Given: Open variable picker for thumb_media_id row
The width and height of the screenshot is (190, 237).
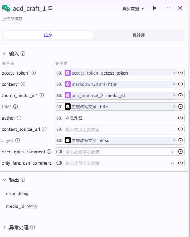Looking at the screenshot, I should pos(181,95).
